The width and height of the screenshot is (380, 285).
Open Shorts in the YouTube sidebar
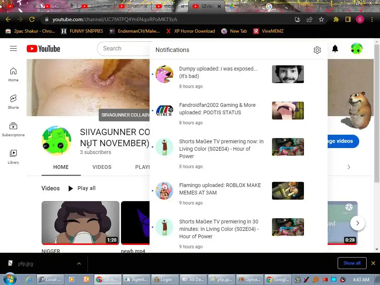pos(13,102)
